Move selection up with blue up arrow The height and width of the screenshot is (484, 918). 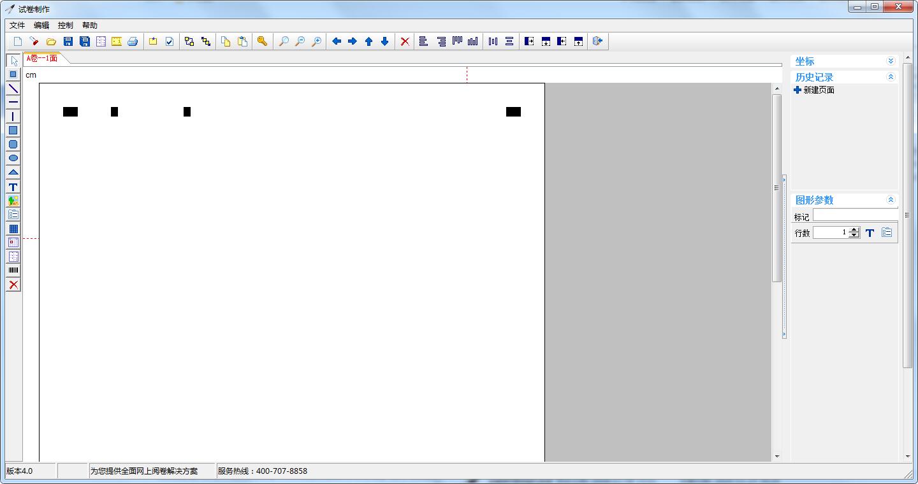[368, 41]
